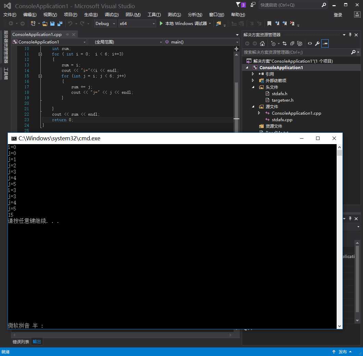Open the 全局范围 scope dropdown
The height and width of the screenshot is (356, 363).
coord(125,42)
